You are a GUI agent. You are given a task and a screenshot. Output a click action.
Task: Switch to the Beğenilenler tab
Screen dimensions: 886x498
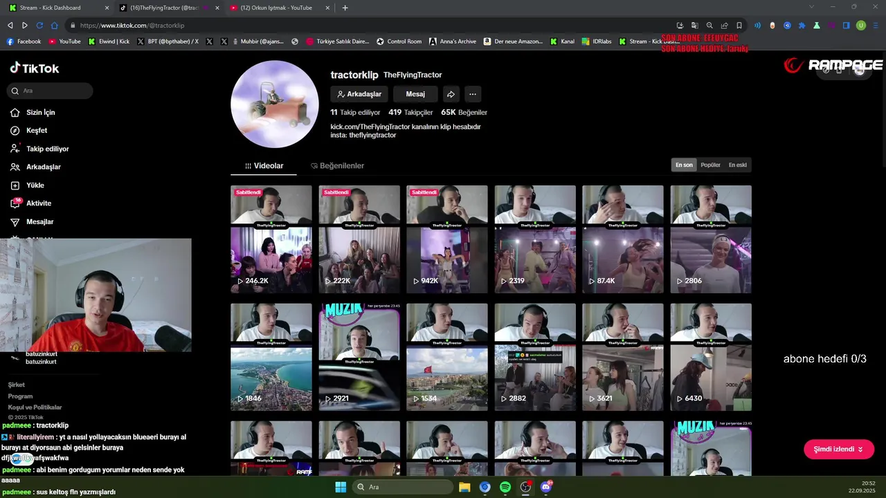(337, 166)
